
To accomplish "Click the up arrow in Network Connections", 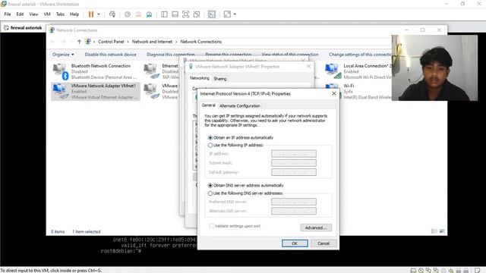I will [79, 42].
